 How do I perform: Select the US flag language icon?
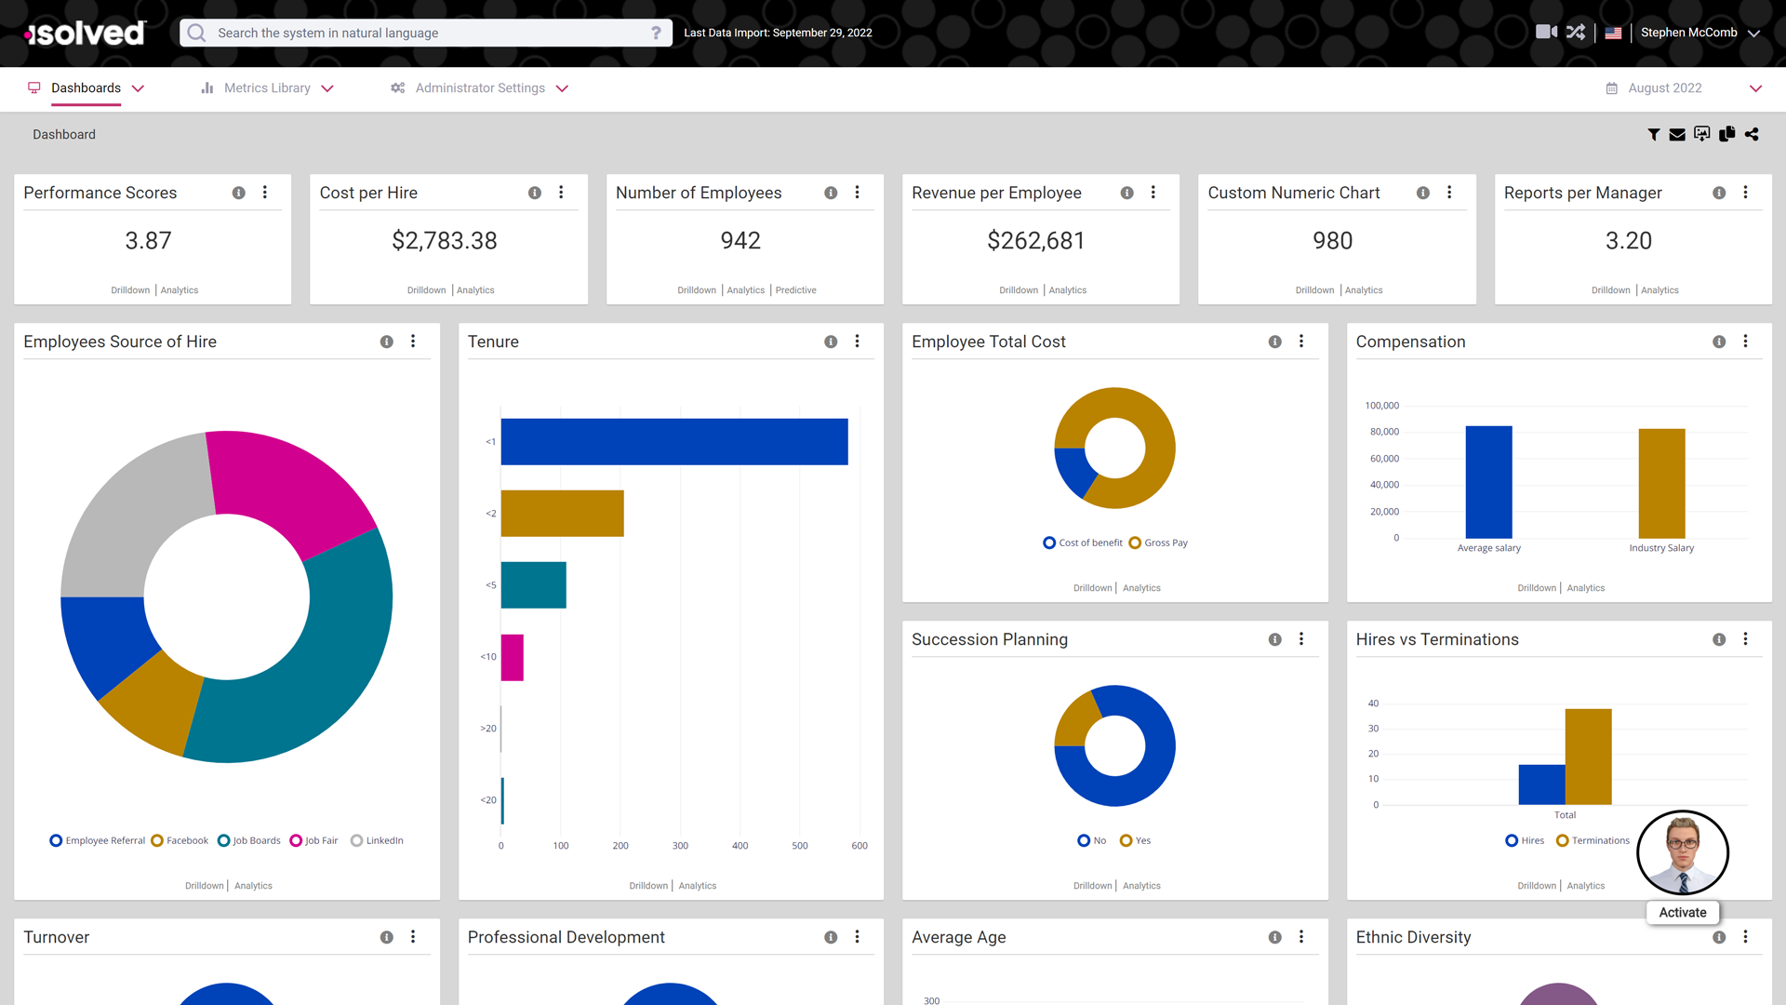(1614, 32)
